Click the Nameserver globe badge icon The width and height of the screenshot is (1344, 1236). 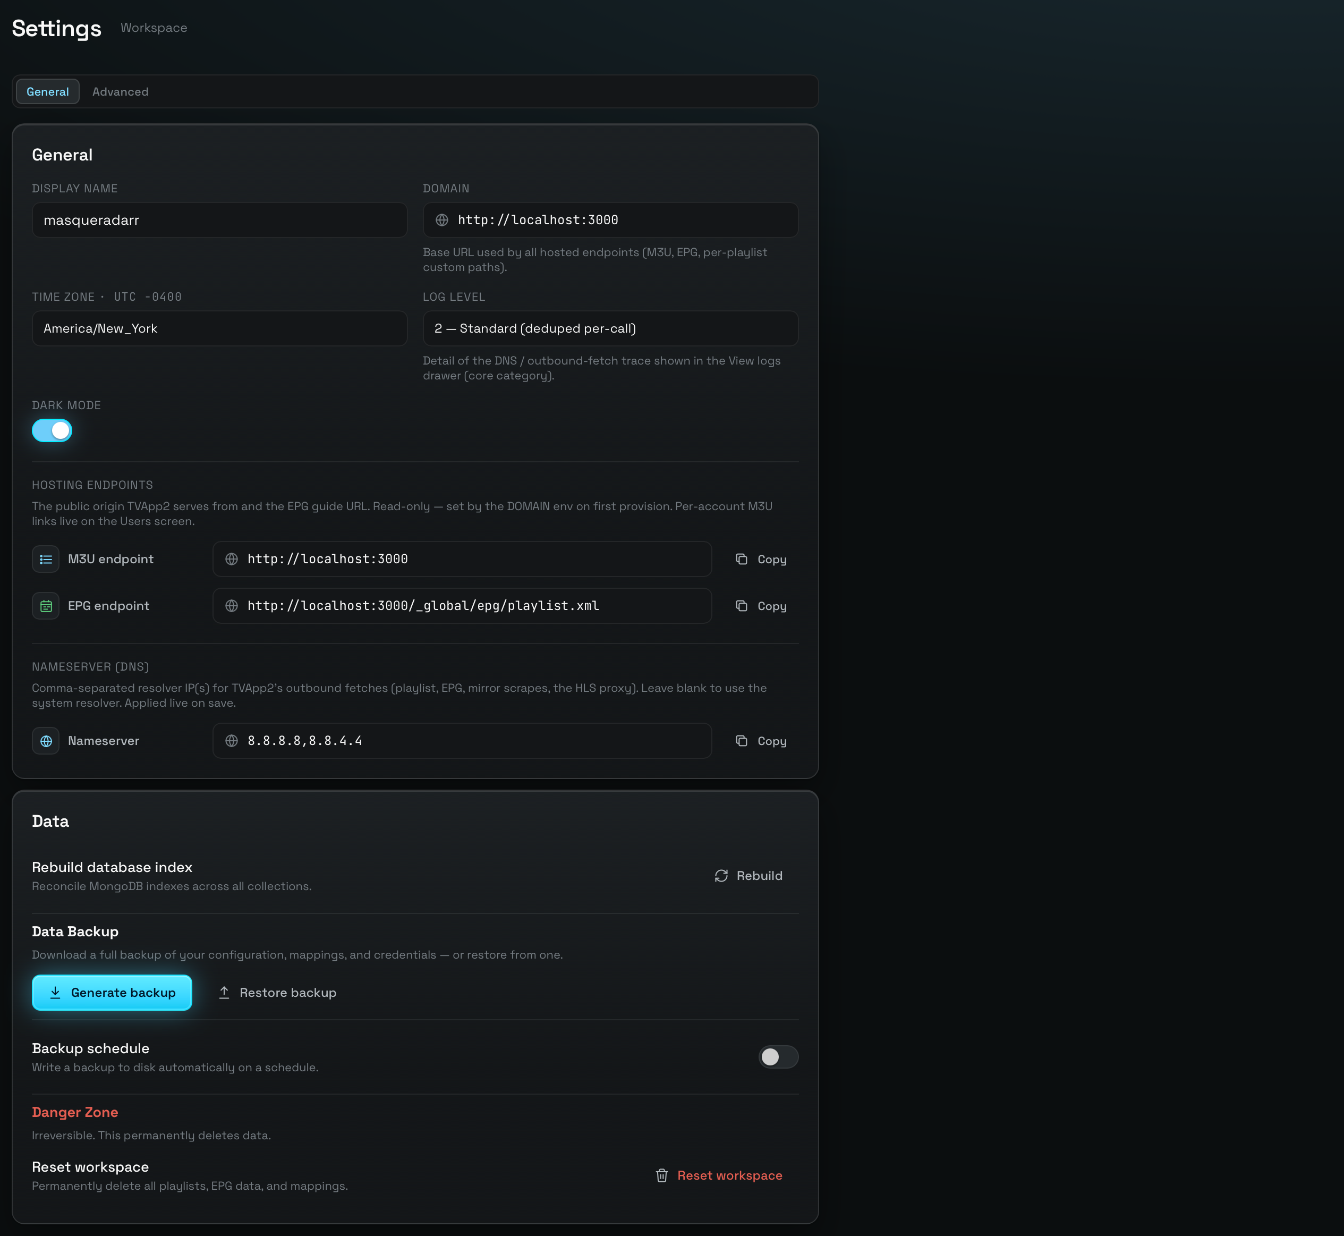[x=46, y=741]
